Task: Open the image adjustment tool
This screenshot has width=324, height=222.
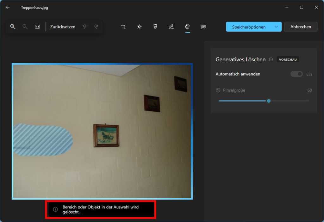Action: [139, 27]
